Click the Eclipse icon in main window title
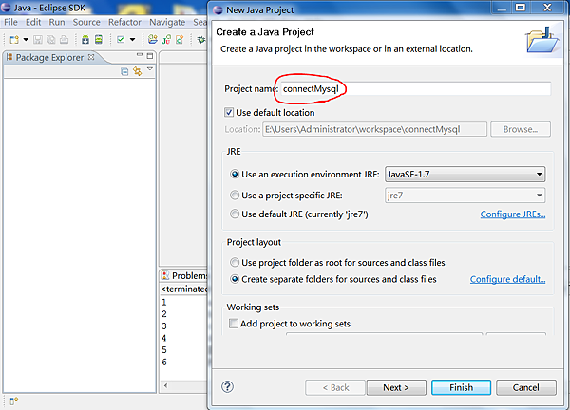Viewport: 570px width, 410px height. 6,8
